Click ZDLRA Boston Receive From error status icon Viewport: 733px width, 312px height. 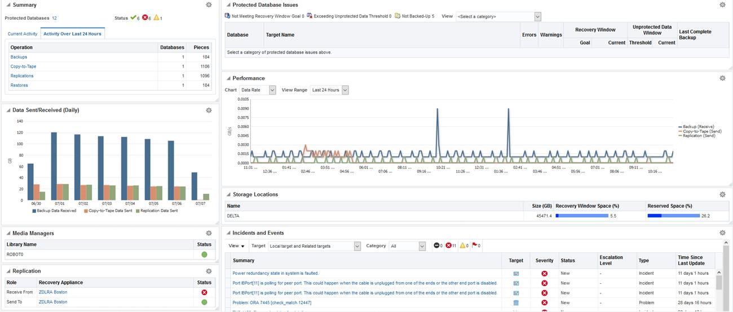204,292
